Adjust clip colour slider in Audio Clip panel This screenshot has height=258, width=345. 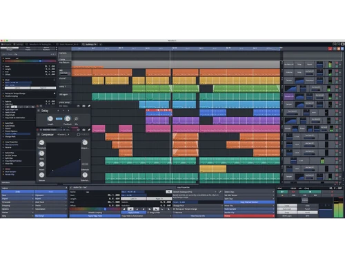[x=95, y=209]
